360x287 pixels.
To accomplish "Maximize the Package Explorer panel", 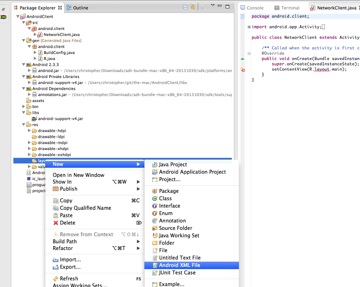I will point(228,7).
